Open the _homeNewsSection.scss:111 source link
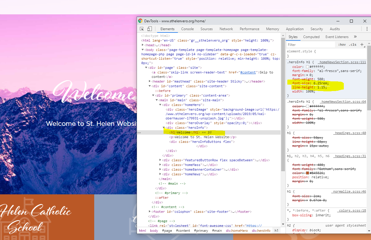 pyautogui.click(x=343, y=62)
